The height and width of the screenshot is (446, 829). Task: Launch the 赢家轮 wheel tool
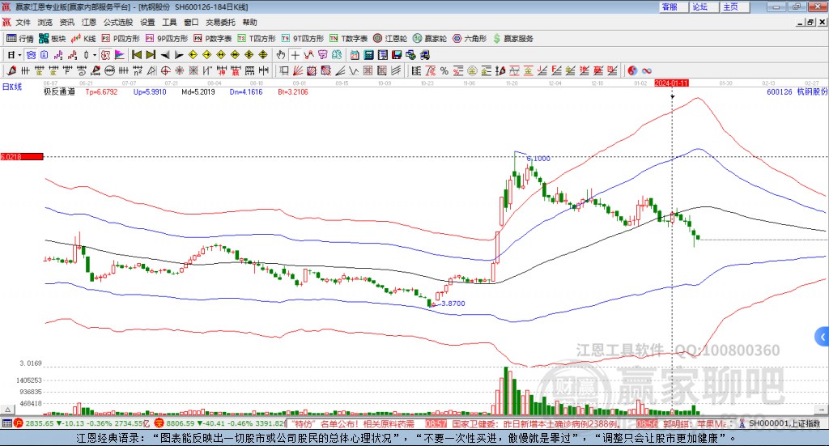[430, 39]
